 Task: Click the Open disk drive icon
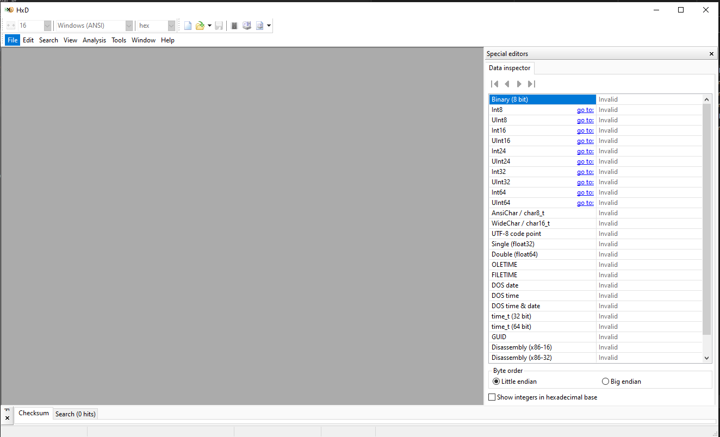pyautogui.click(x=247, y=26)
